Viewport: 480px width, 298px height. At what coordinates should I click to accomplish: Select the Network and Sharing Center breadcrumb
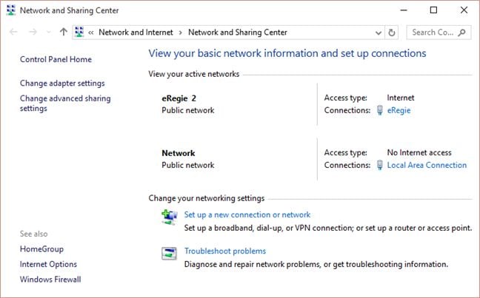tap(238, 32)
